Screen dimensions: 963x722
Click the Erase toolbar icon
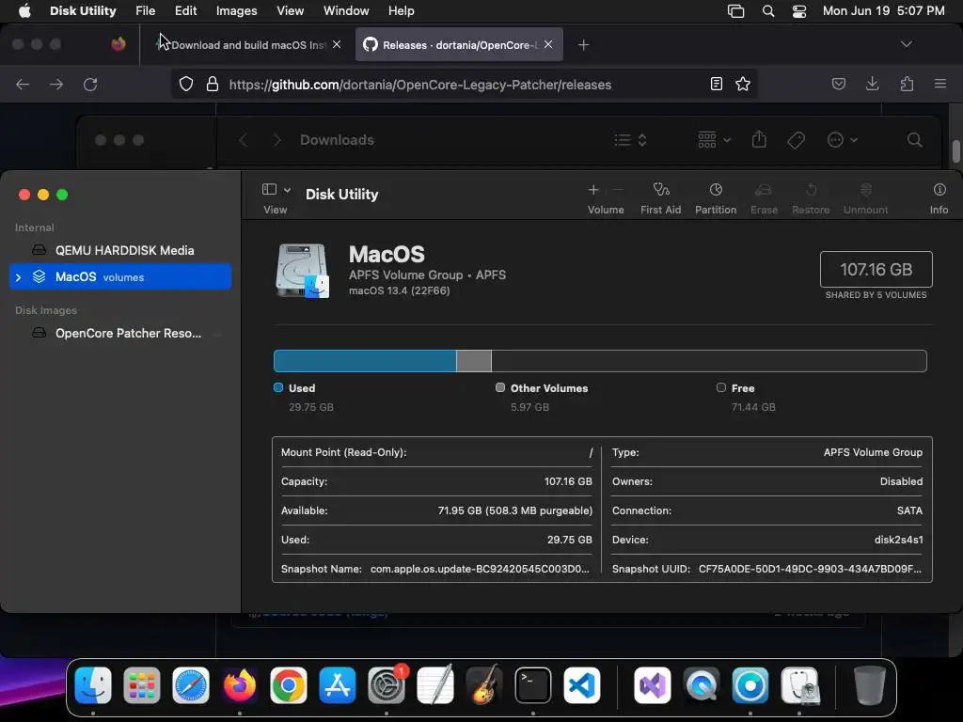pyautogui.click(x=764, y=190)
